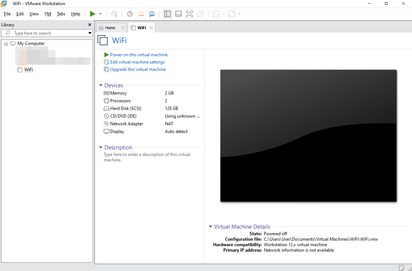Click the green Power On toolbar button
Image resolution: width=412 pixels, height=271 pixels.
(92, 14)
